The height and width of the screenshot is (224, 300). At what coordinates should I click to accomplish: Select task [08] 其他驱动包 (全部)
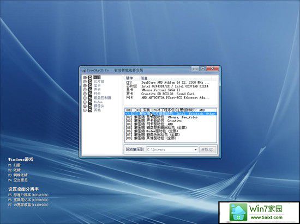coord(171,138)
